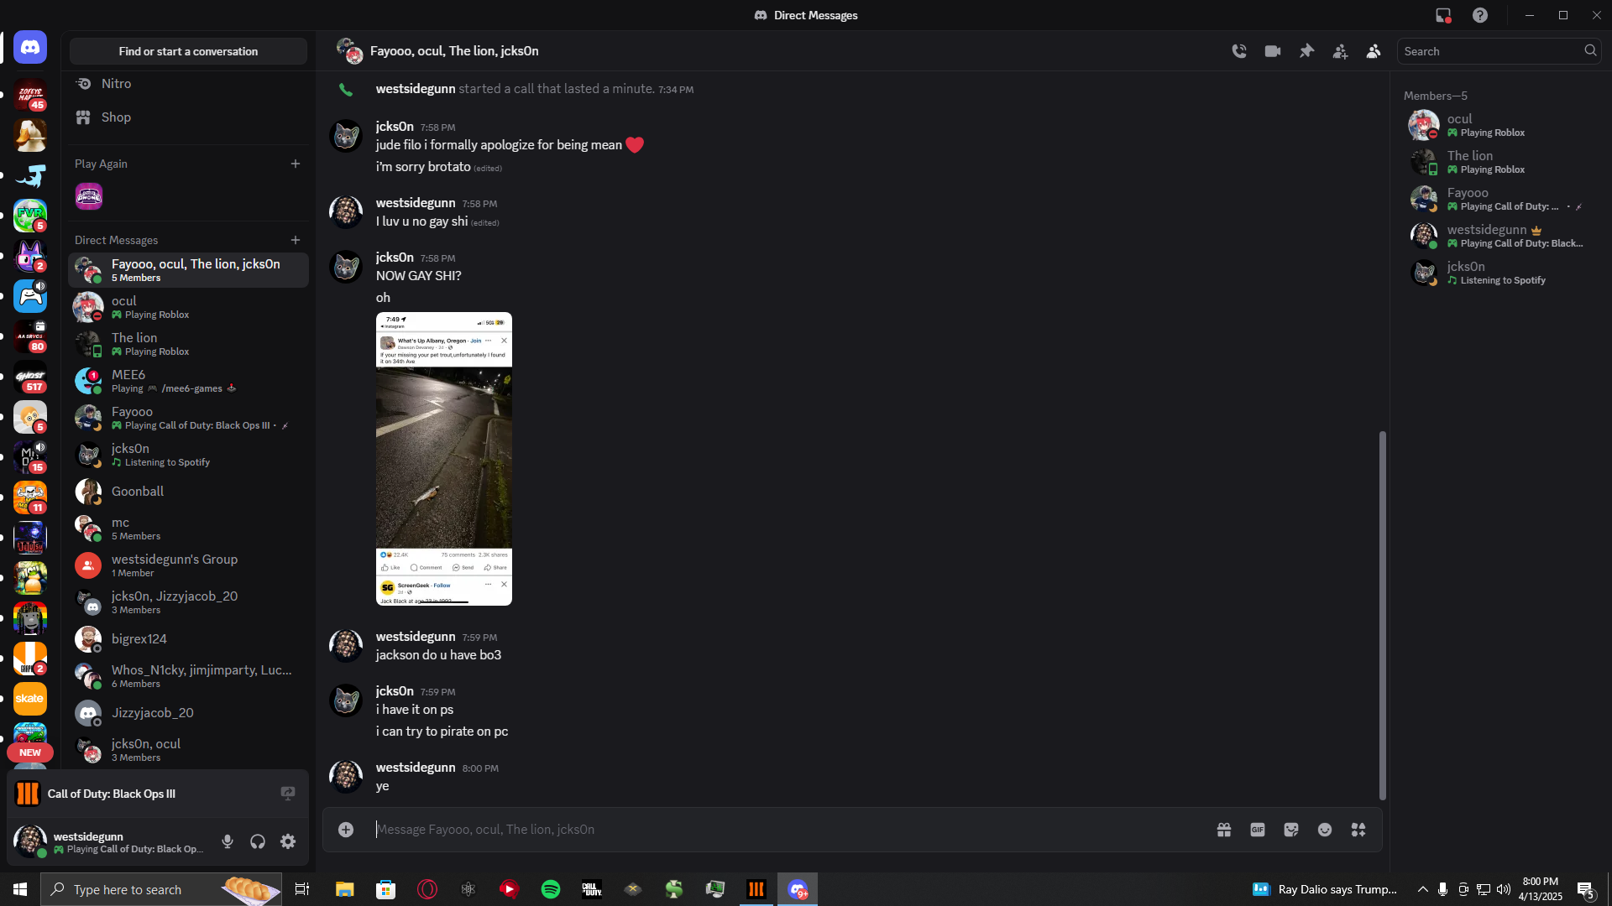
Task: Open the Shop tab
Action: click(x=116, y=117)
